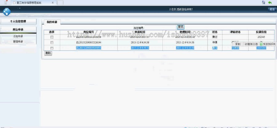Viewport: 277px width, 128px height.
Task: Click the highlighted ZL201512090939144953 cell
Action: (x=89, y=48)
